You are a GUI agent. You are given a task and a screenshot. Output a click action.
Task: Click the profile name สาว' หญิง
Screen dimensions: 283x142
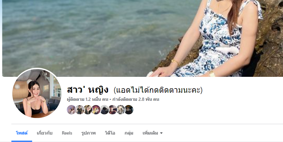(88, 90)
